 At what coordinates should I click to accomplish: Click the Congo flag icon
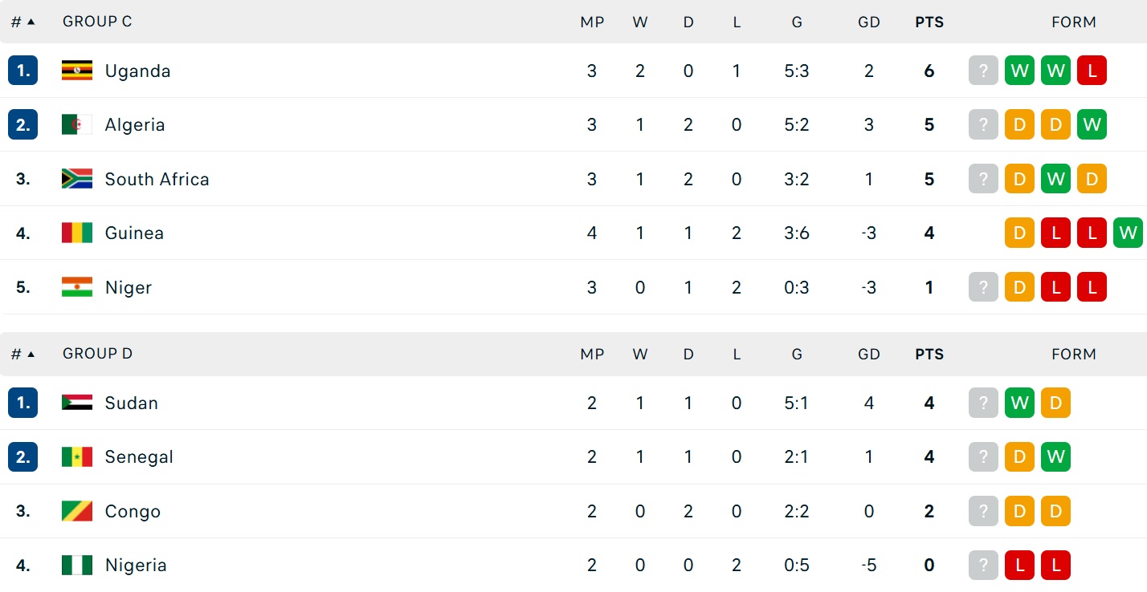77,511
